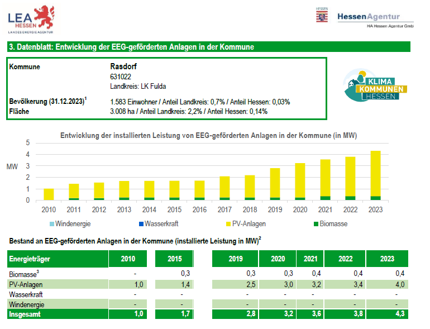Click the Klima Kommunen Hessen badge
The image size is (430, 329).
point(375,85)
